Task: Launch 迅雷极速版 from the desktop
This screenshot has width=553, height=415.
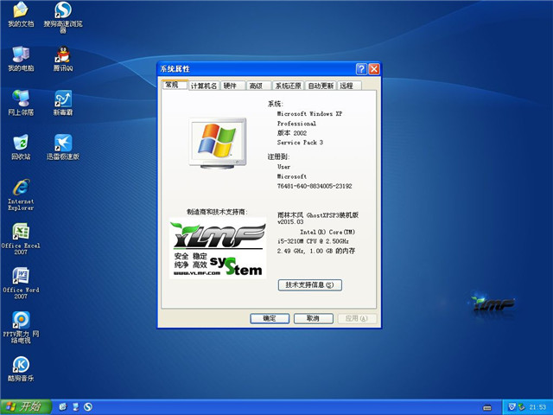Action: [63, 147]
